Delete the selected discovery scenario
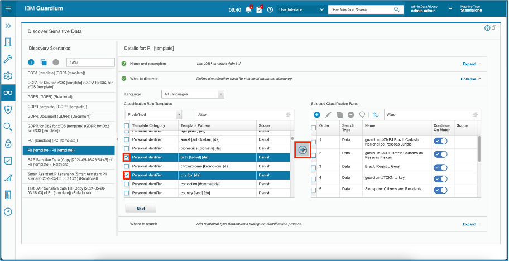509x261 pixels. pos(56,62)
